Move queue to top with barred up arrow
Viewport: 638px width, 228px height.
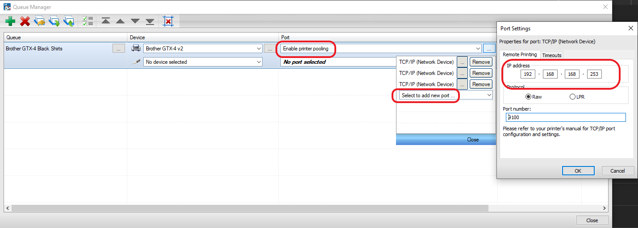click(106, 21)
